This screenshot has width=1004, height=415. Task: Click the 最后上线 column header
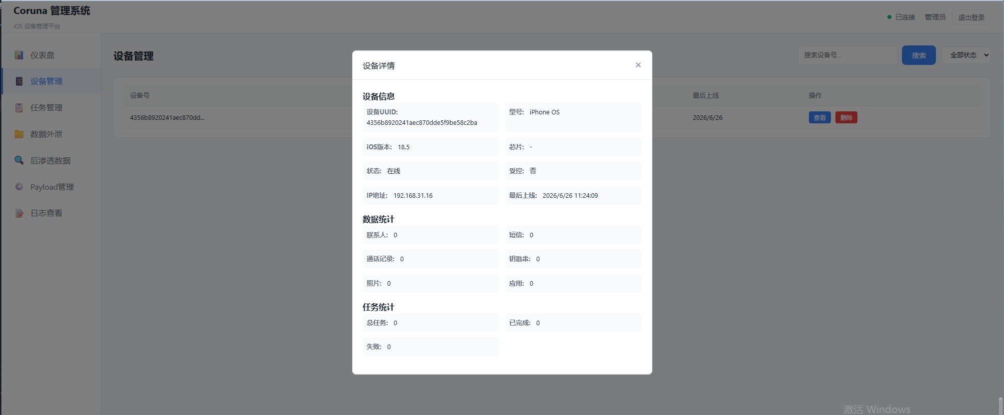(x=705, y=95)
